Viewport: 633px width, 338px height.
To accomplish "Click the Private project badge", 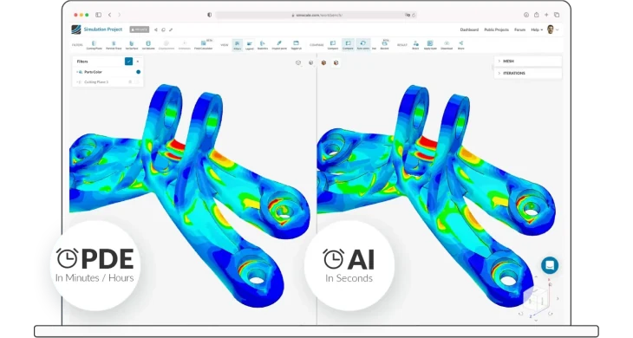I will 140,29.
